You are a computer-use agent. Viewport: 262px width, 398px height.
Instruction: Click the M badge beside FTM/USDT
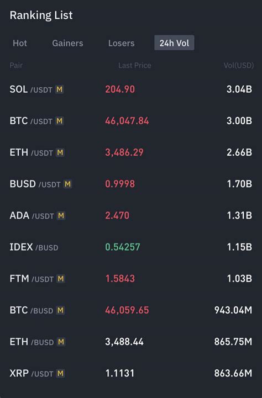pyautogui.click(x=60, y=279)
